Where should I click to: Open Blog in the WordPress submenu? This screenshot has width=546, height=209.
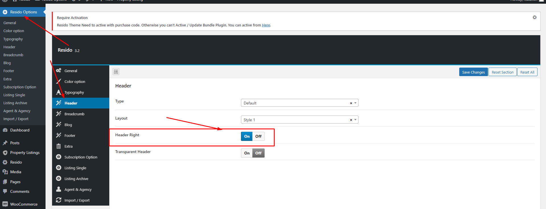(7, 63)
